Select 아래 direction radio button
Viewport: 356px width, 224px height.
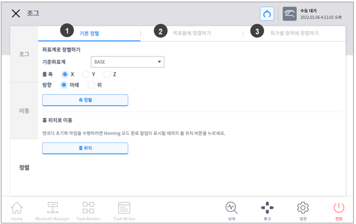coord(64,85)
